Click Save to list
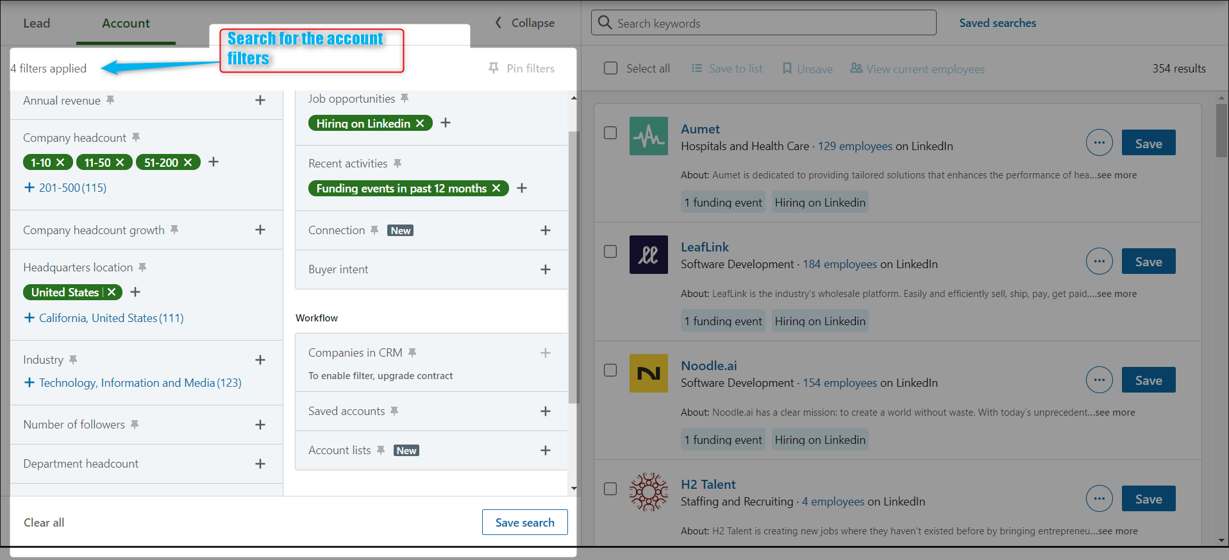 pyautogui.click(x=727, y=68)
